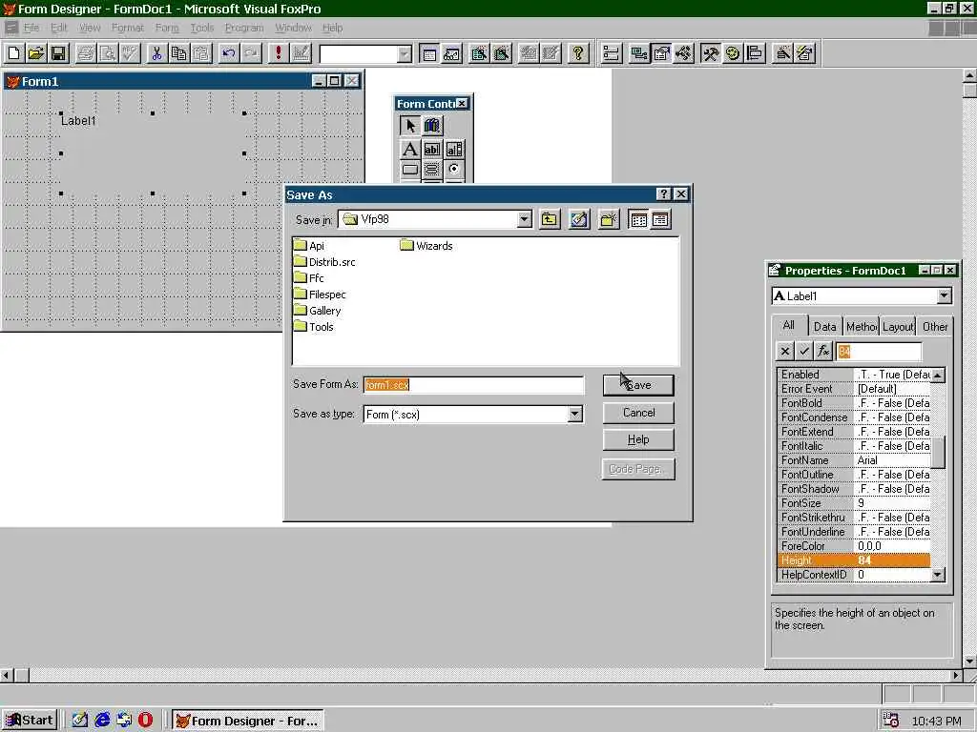Open the Save in folder dropdown
This screenshot has width=977, height=732.
pyautogui.click(x=524, y=219)
